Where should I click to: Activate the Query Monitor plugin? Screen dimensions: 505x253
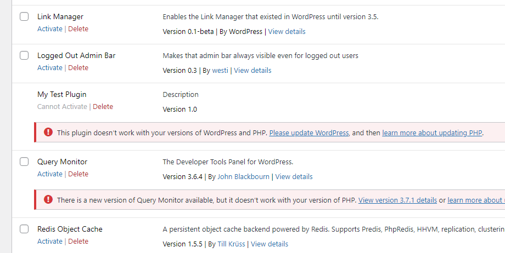click(50, 174)
